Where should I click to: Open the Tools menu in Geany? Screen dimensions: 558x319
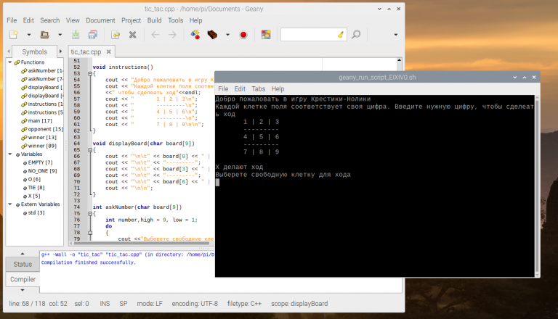[175, 20]
